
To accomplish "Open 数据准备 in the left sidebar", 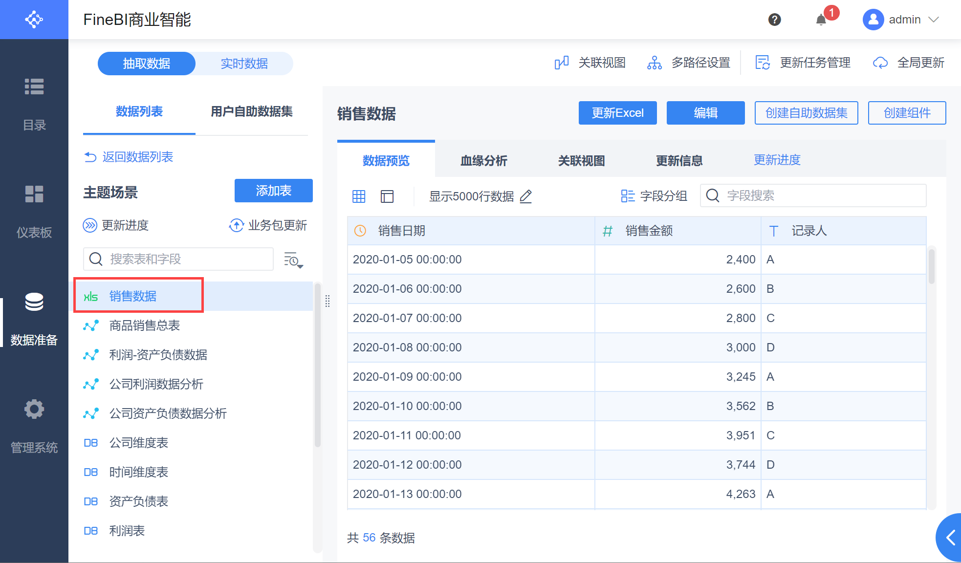I will 34,318.
